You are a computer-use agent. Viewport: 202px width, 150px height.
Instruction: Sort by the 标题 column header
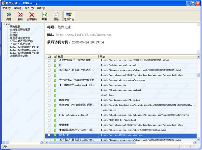(78, 57)
